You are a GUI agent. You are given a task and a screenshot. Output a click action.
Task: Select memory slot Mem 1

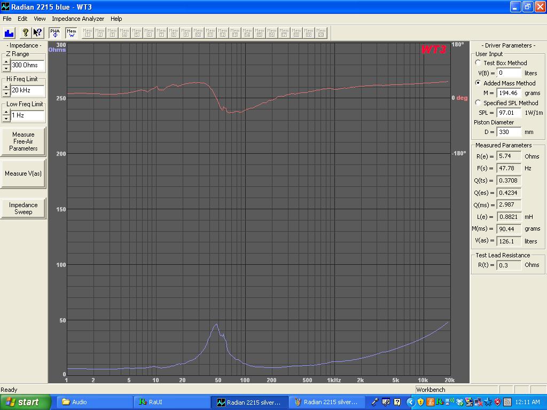point(88,33)
